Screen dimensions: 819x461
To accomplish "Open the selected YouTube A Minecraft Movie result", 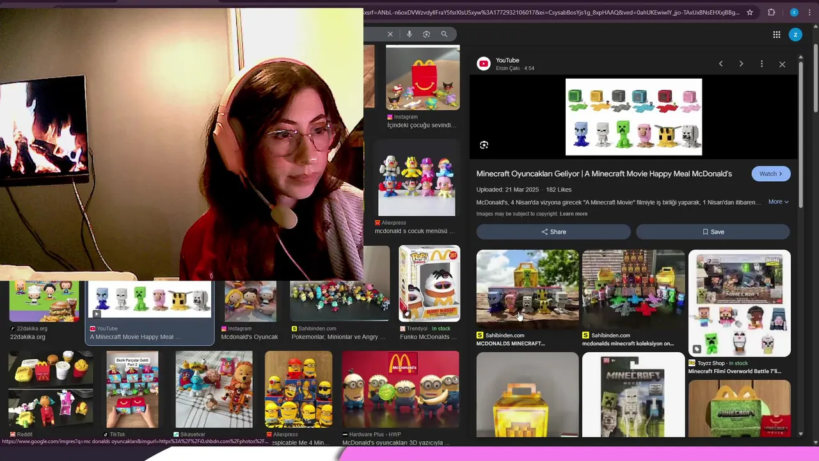I will [x=150, y=300].
